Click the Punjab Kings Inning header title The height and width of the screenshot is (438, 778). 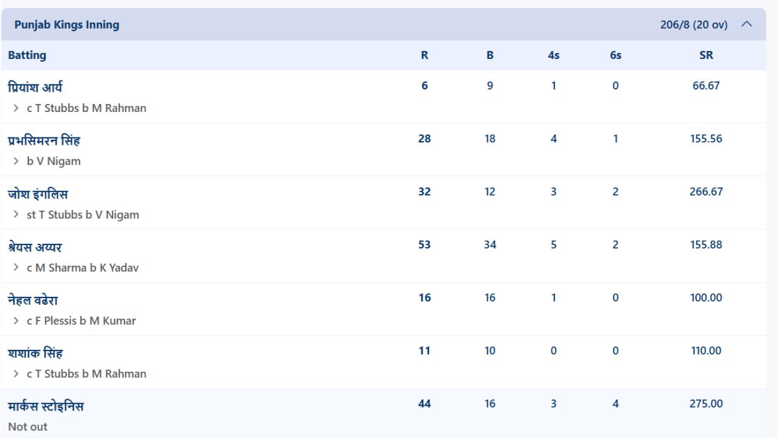(67, 25)
